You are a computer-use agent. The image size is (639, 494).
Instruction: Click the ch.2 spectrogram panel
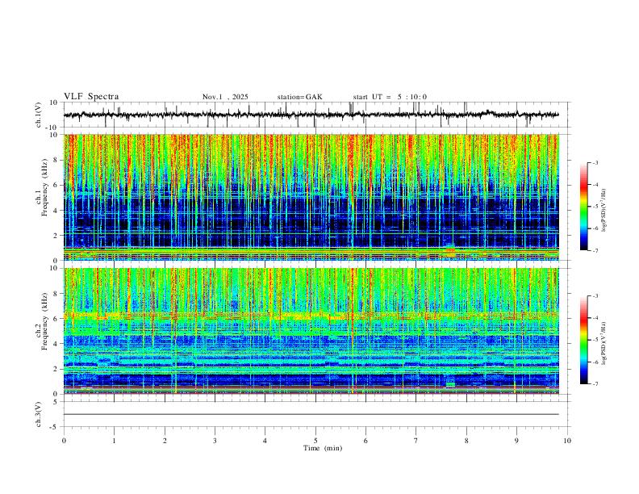pos(311,331)
